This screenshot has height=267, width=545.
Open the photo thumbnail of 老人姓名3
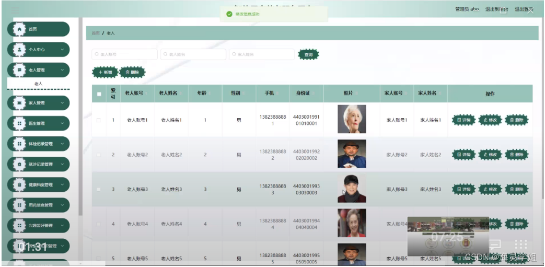[x=352, y=189]
